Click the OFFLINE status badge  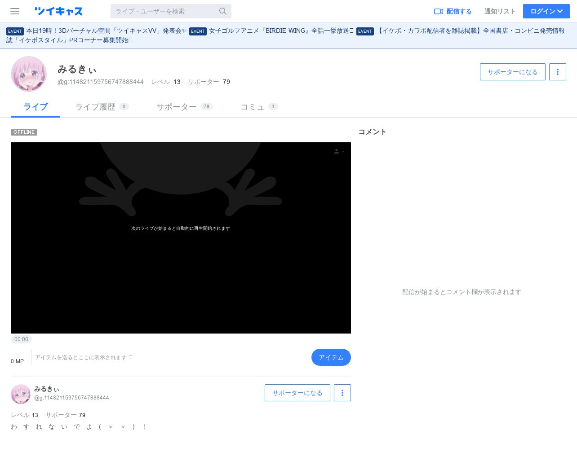(24, 132)
